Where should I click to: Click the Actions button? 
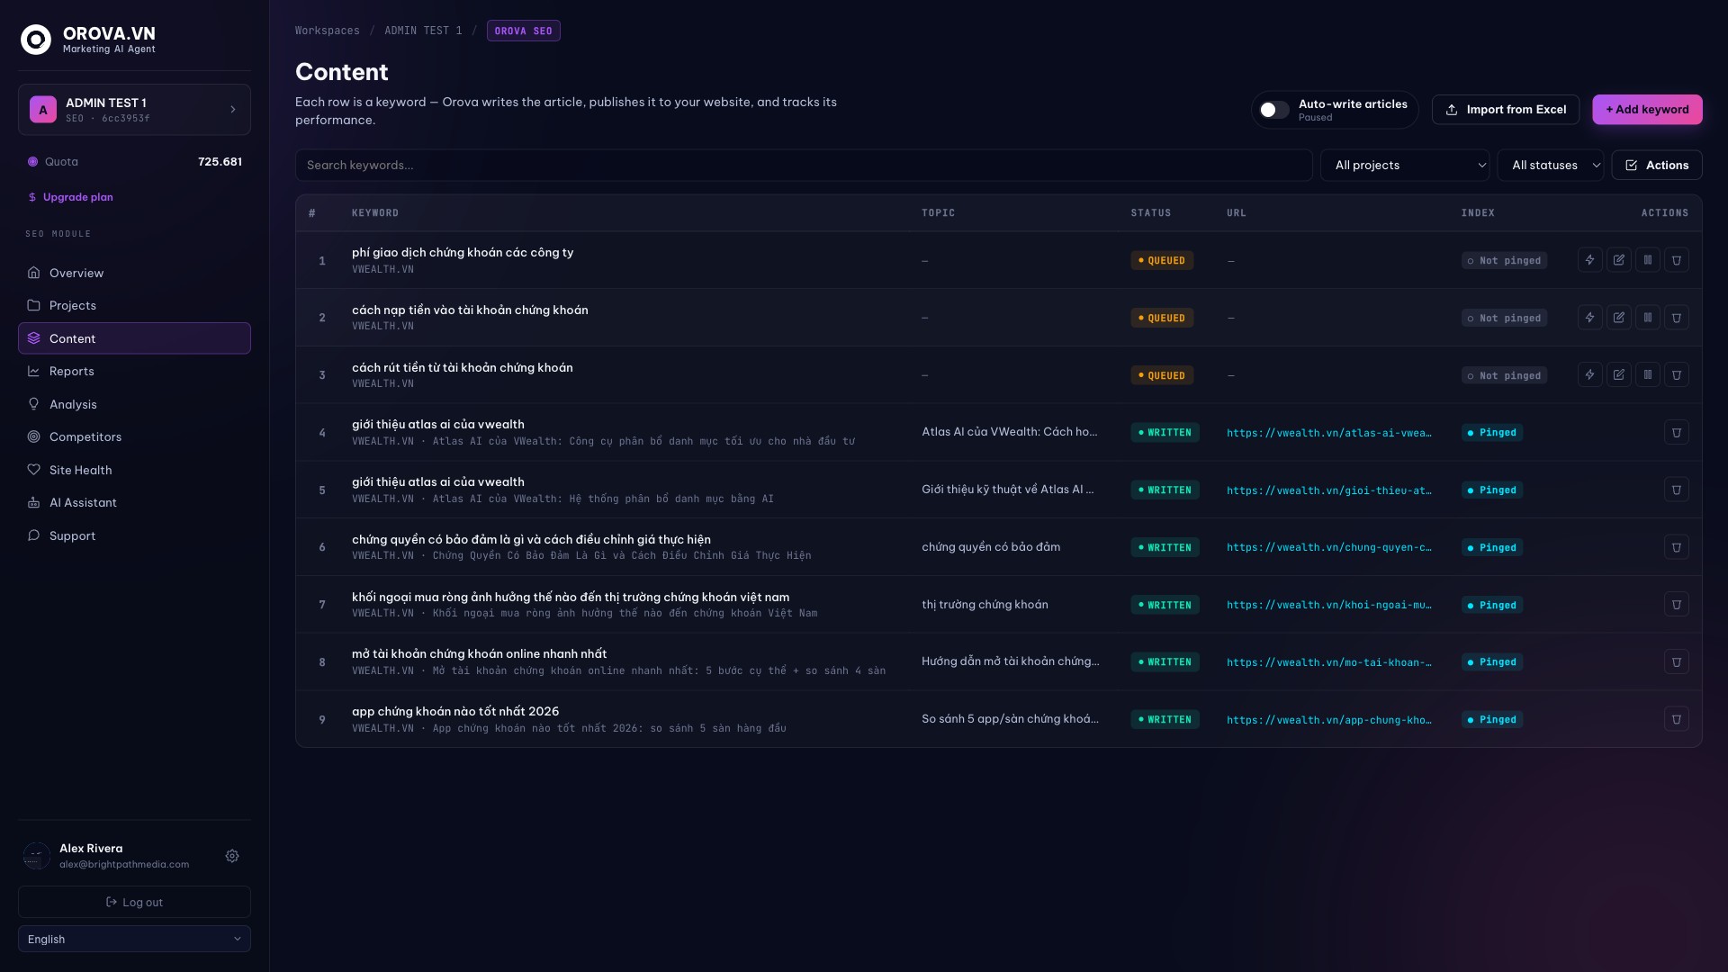pos(1656,166)
